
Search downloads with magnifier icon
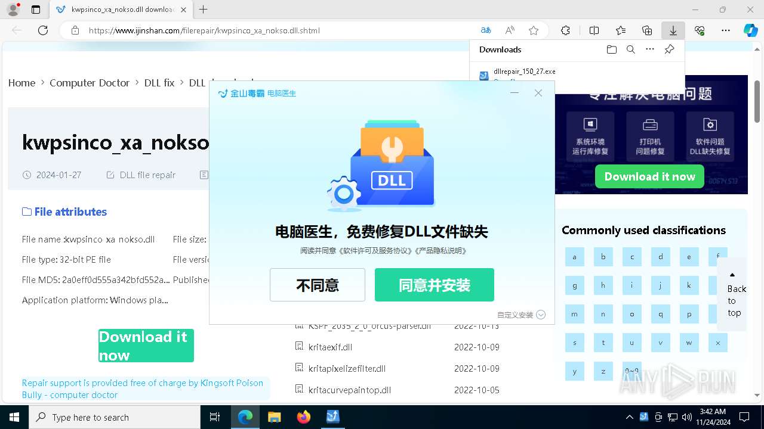click(x=631, y=49)
